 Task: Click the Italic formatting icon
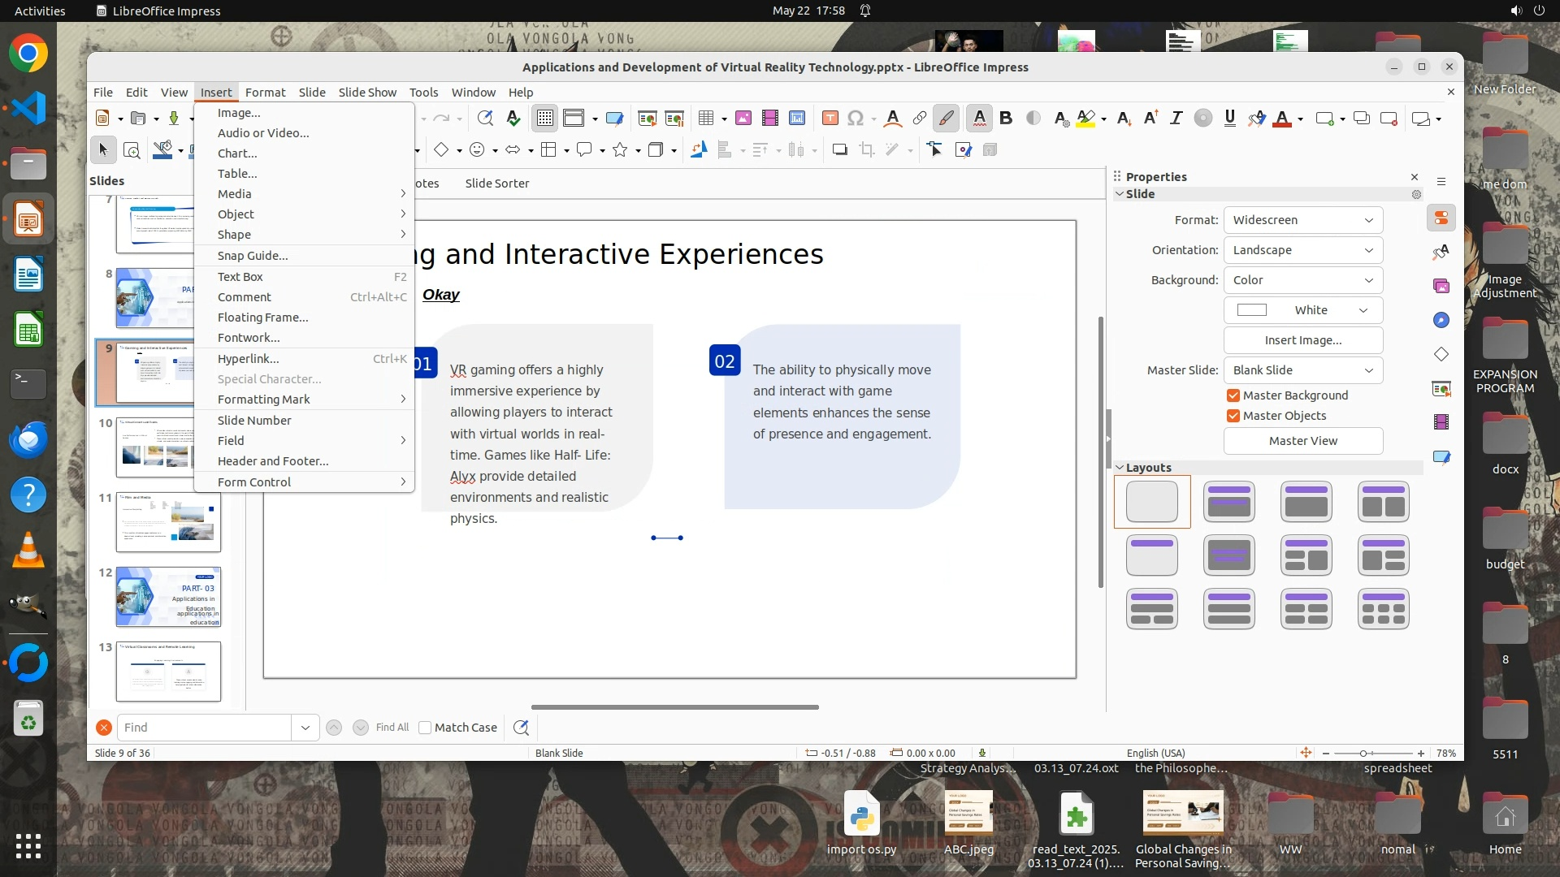1176,119
